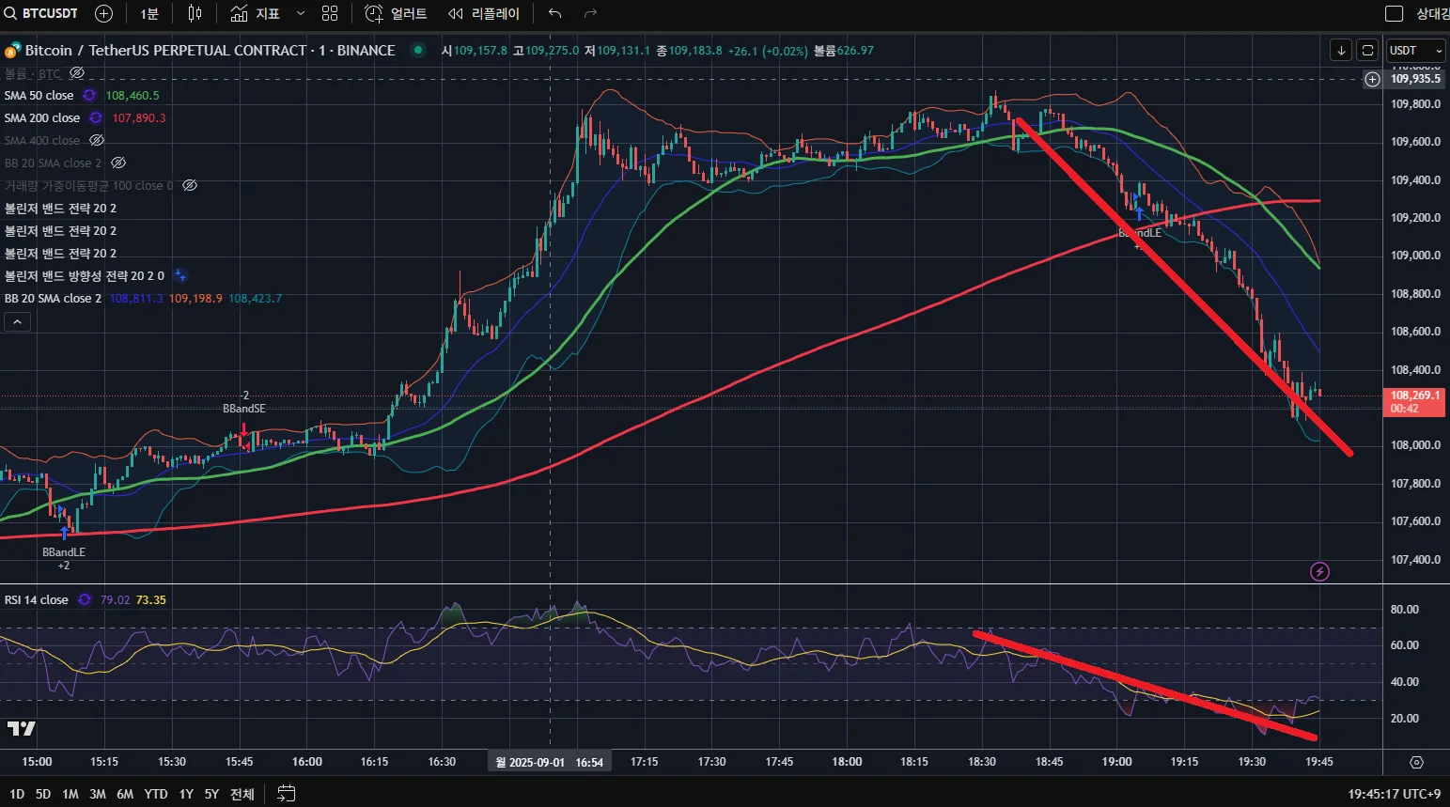The image size is (1450, 807).
Task: Click the blue sparkle icon on 볼린저 밴드 방향성 전략
Action: (180, 275)
